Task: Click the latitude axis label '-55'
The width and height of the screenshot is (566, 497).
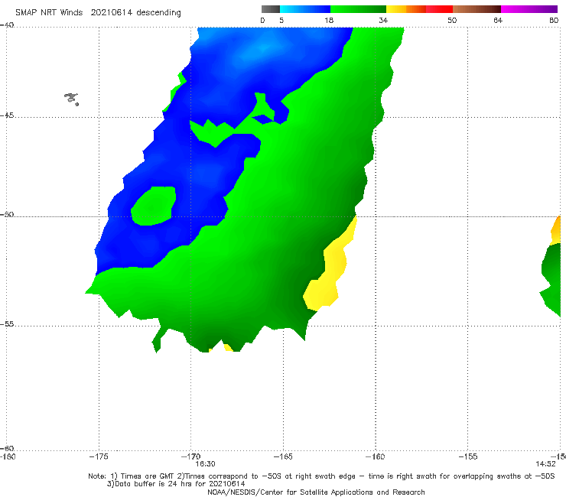Action: pos(7,323)
